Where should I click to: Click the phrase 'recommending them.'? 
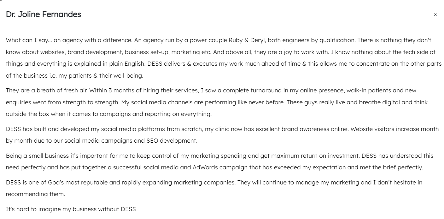click(x=35, y=194)
